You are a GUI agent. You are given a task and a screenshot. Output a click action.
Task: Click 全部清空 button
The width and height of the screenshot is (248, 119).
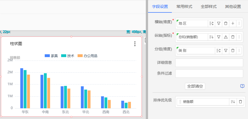pos(195,86)
